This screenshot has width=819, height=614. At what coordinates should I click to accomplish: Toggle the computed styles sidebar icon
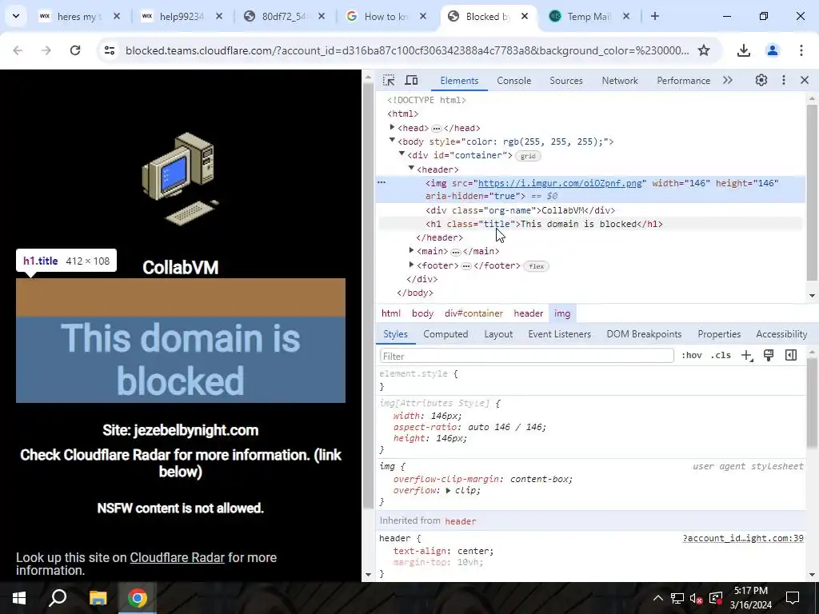point(791,356)
